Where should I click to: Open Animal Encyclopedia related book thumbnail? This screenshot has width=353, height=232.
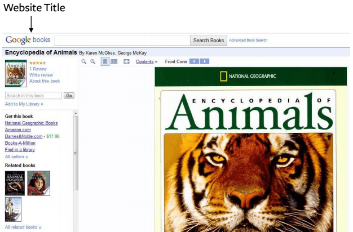click(15, 183)
